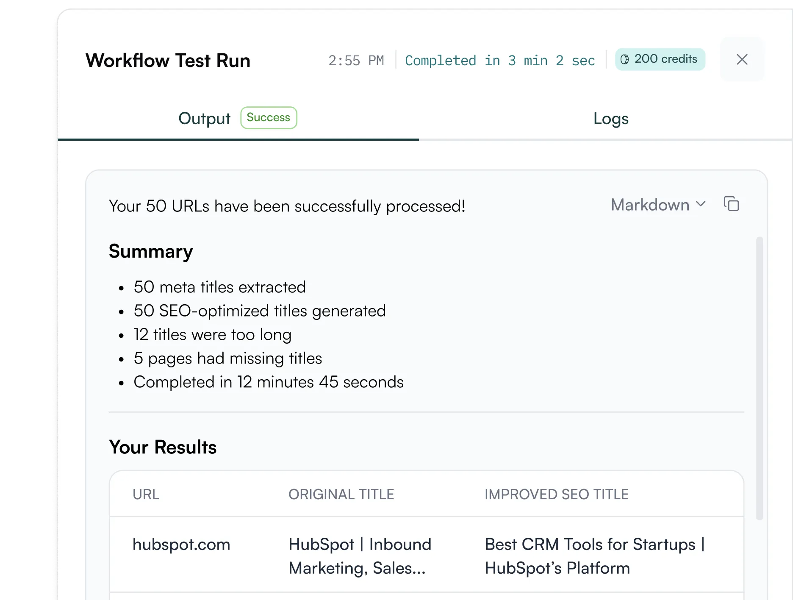Image resolution: width=793 pixels, height=600 pixels.
Task: Click the credits coin icon
Action: [625, 59]
